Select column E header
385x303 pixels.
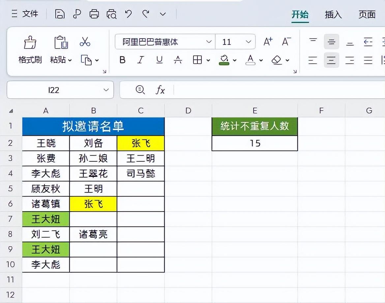(x=255, y=111)
